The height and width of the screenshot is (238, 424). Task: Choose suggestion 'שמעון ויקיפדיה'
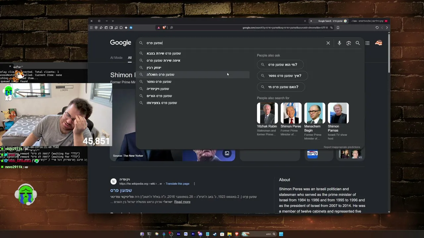coord(193,89)
